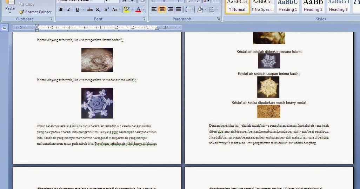Screen dimensions: 360x189
Task: Align text right
Action: click(x=171, y=9)
